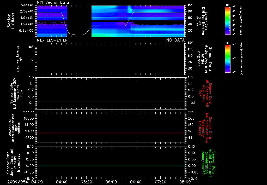
Task: Click the NF color scale bar
Action: coord(228,20)
